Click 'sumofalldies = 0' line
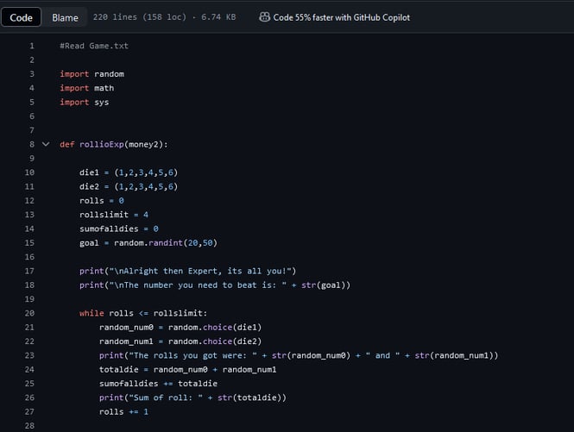 [x=119, y=229]
